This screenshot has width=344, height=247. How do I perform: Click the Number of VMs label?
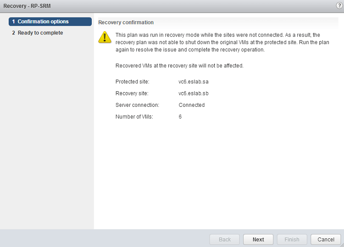point(134,117)
